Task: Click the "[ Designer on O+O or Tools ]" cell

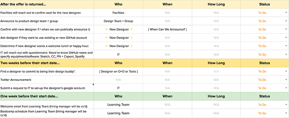Action: pyautogui.click(x=118, y=72)
